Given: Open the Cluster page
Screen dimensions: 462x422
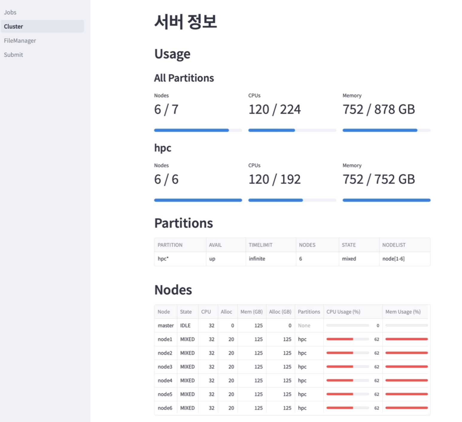Looking at the screenshot, I should tap(13, 26).
